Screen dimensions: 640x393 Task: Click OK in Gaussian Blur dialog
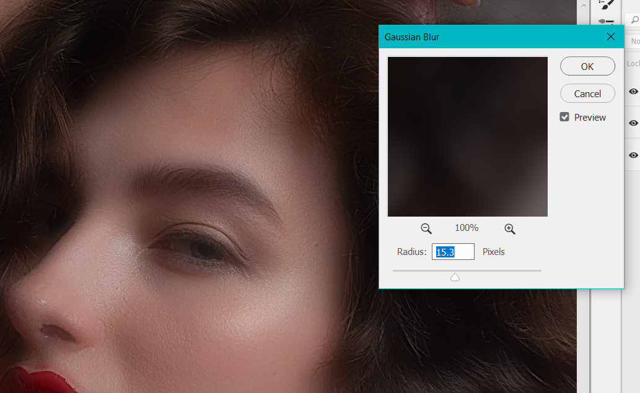coord(587,66)
